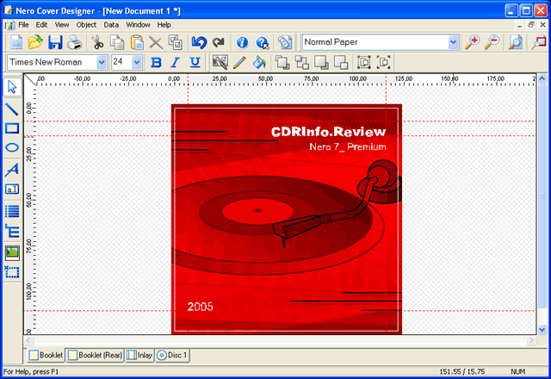Switch to the Inlay tab
This screenshot has height=379, width=551.
pyautogui.click(x=139, y=355)
